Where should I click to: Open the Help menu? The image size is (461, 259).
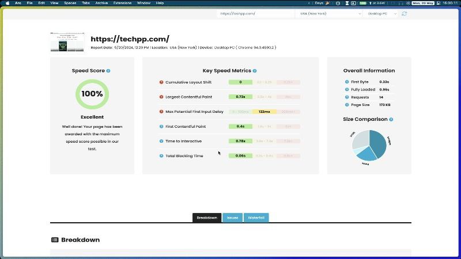(x=160, y=3)
